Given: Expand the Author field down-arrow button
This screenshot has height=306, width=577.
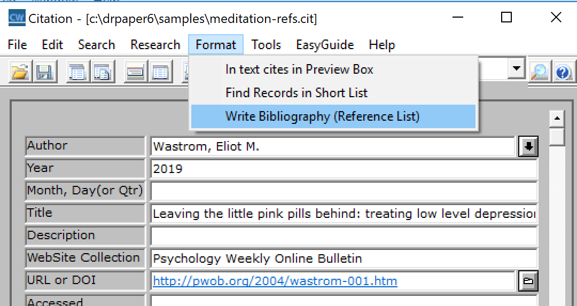Looking at the screenshot, I should tap(528, 146).
